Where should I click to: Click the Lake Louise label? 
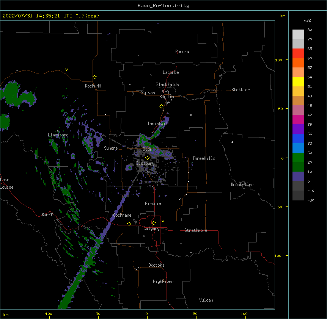tap(7, 183)
